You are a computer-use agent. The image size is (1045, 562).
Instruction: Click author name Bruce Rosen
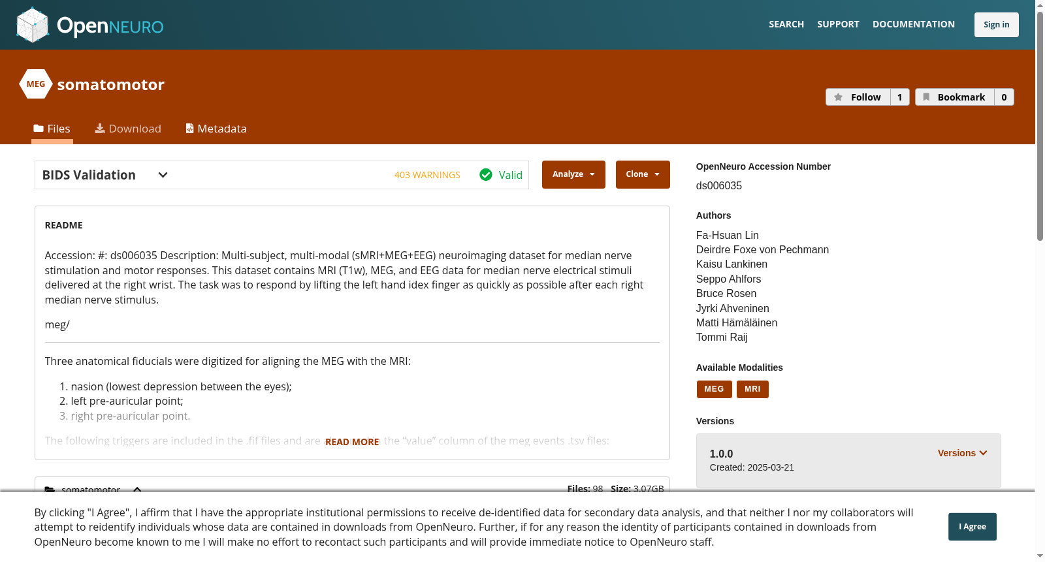(726, 293)
